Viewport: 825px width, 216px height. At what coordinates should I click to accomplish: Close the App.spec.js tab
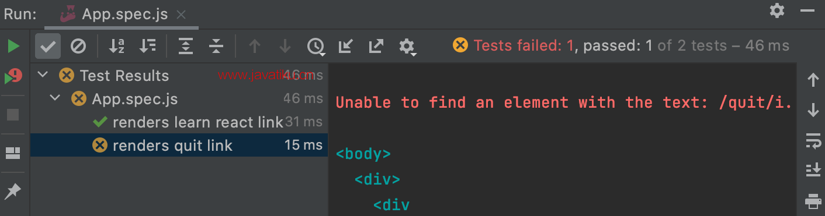click(181, 15)
